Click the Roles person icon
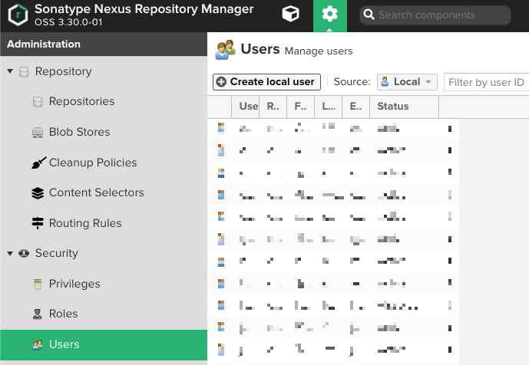Screen dimensions: 529x365 38,314
